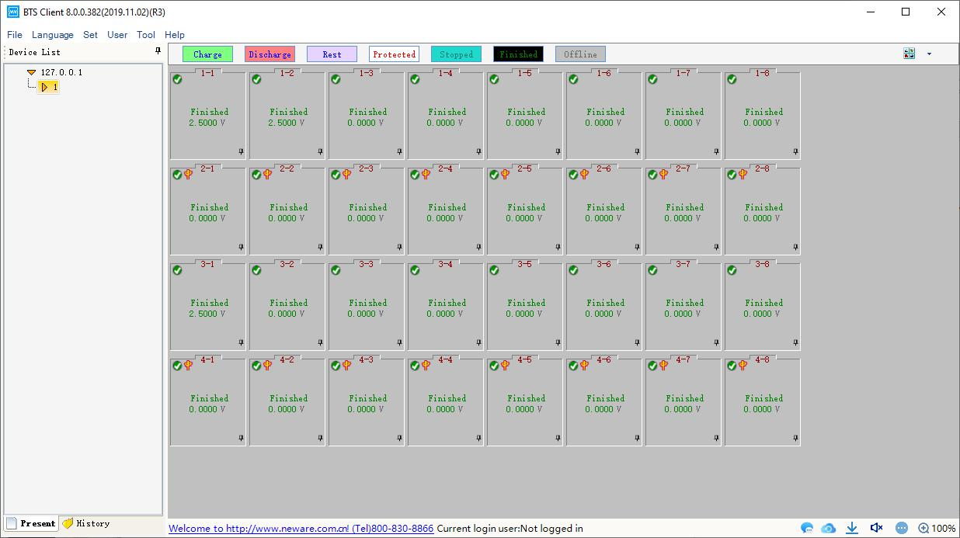Toggle the pin on channel 1-8

(x=795, y=152)
